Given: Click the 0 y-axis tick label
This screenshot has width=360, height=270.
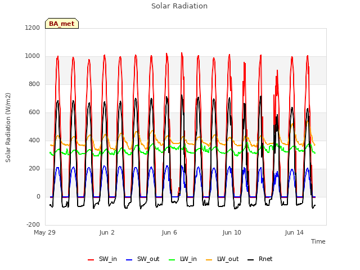Looking at the screenshot, I should click(38, 196).
